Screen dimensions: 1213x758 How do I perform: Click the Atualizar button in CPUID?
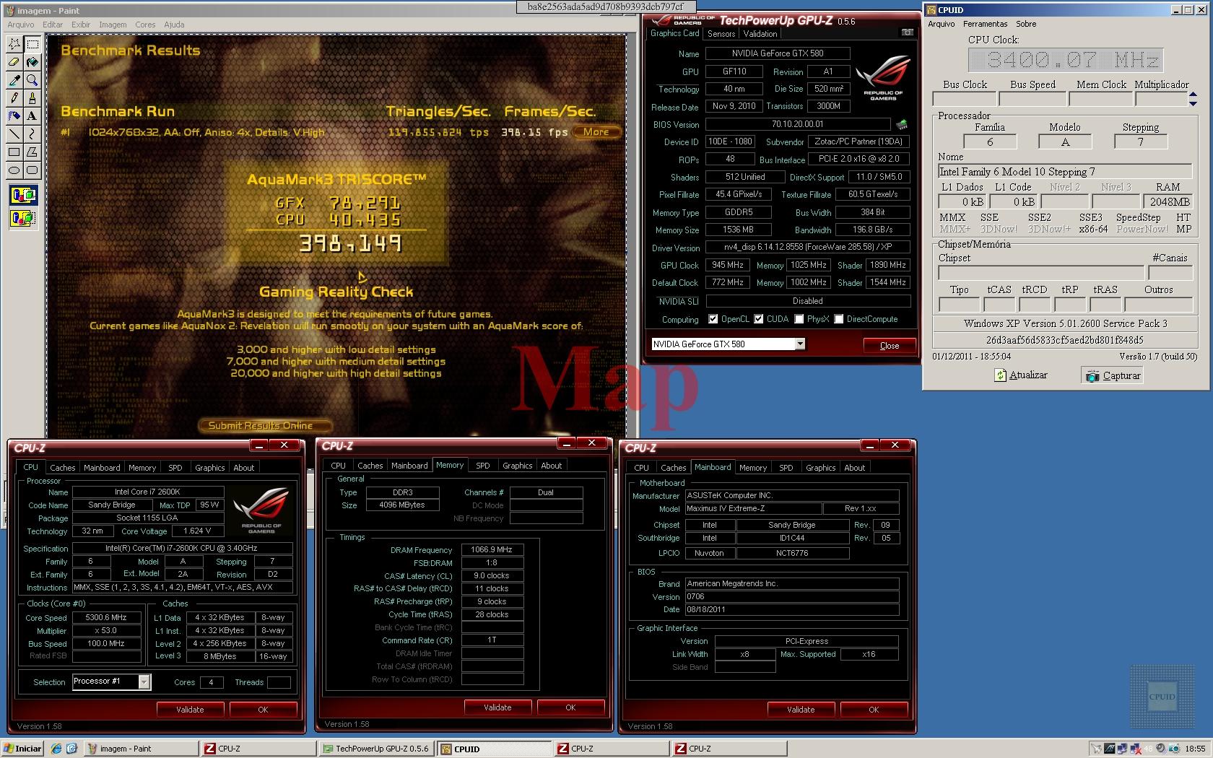[1020, 375]
